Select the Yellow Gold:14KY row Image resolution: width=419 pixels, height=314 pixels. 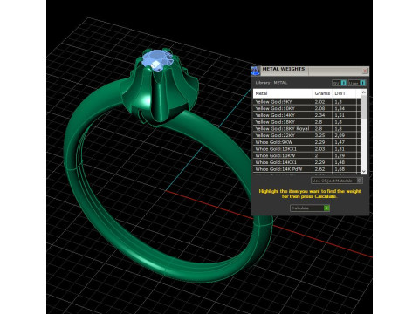[306, 115]
